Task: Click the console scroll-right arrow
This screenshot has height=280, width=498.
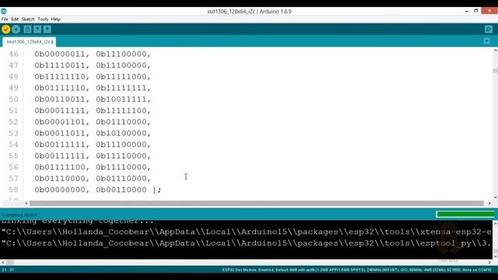Action: click(x=489, y=263)
